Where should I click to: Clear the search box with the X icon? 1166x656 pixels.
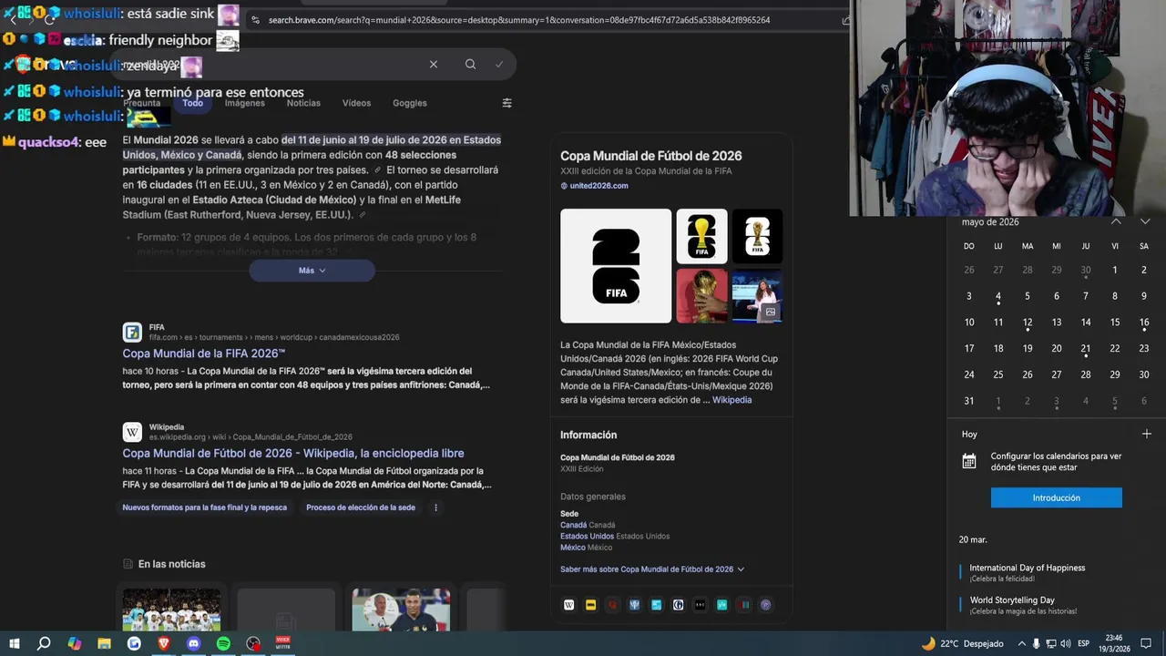[434, 64]
